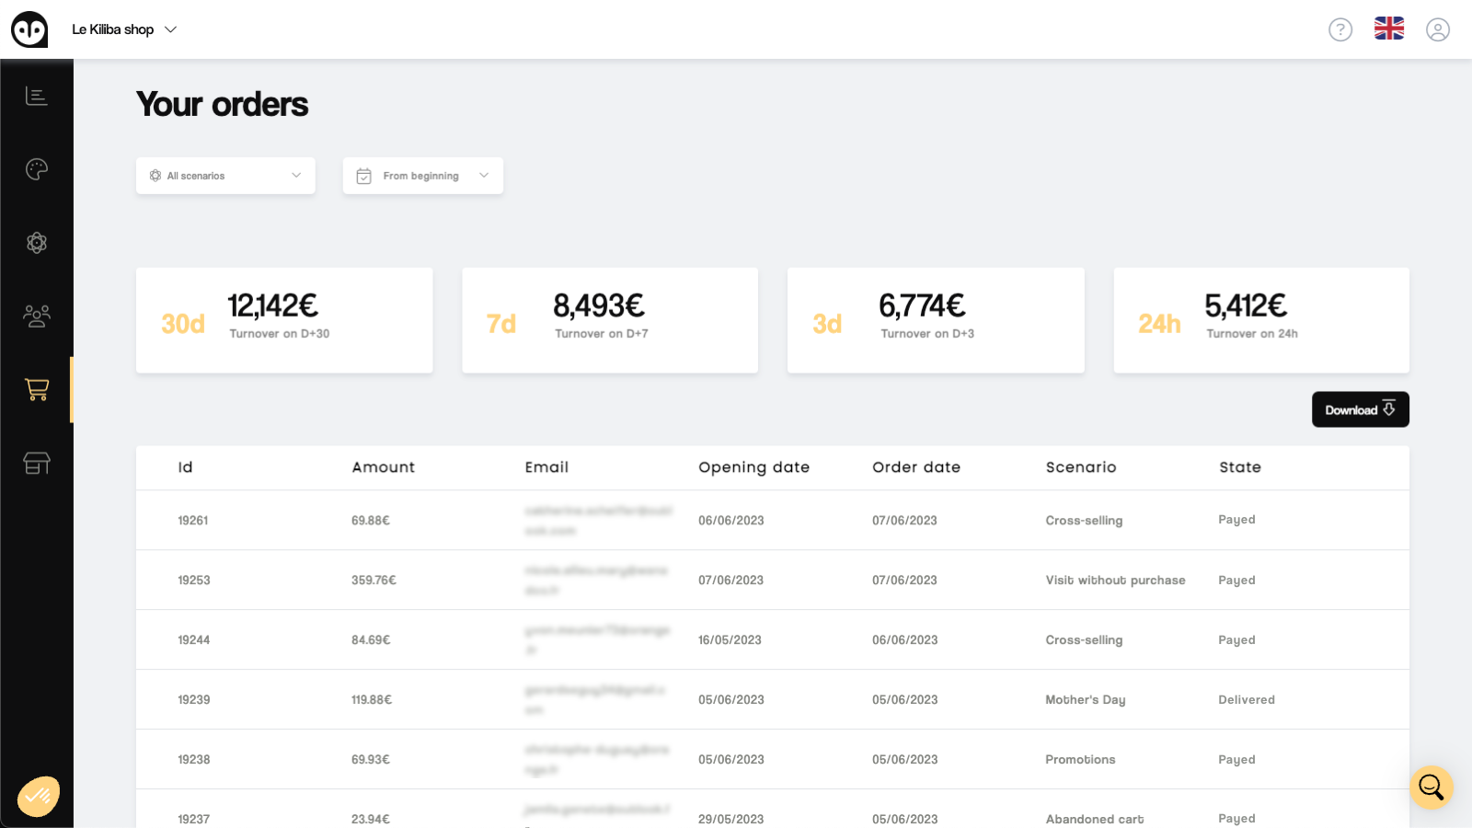Click the British flag language selector
The height and width of the screenshot is (828, 1472).
pos(1389,29)
